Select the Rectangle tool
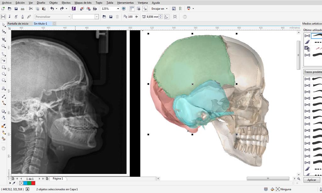This screenshot has width=322, height=193. pos(3,67)
